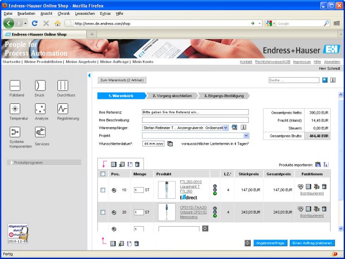345x259 pixels.
Task: Open the calendar next to Wunschlieferdatum
Action: pos(170,144)
